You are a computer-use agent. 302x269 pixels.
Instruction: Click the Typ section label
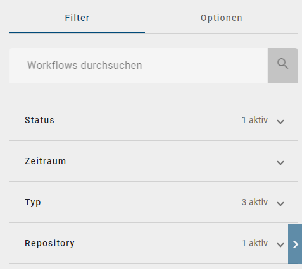pos(33,203)
